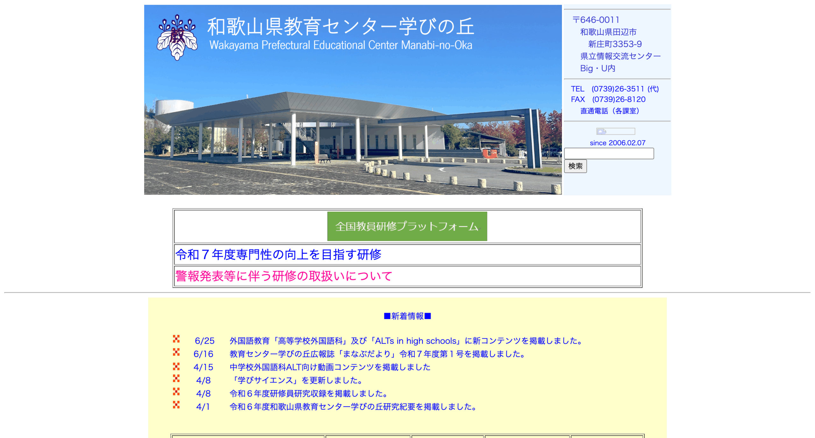Open the 6/16 まなぶだより 第１号 news link
815x438 pixels.
pyautogui.click(x=378, y=354)
